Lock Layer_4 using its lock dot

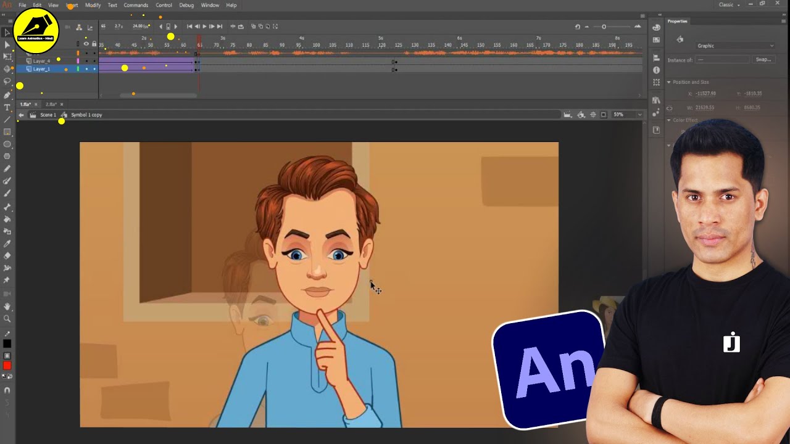click(94, 61)
